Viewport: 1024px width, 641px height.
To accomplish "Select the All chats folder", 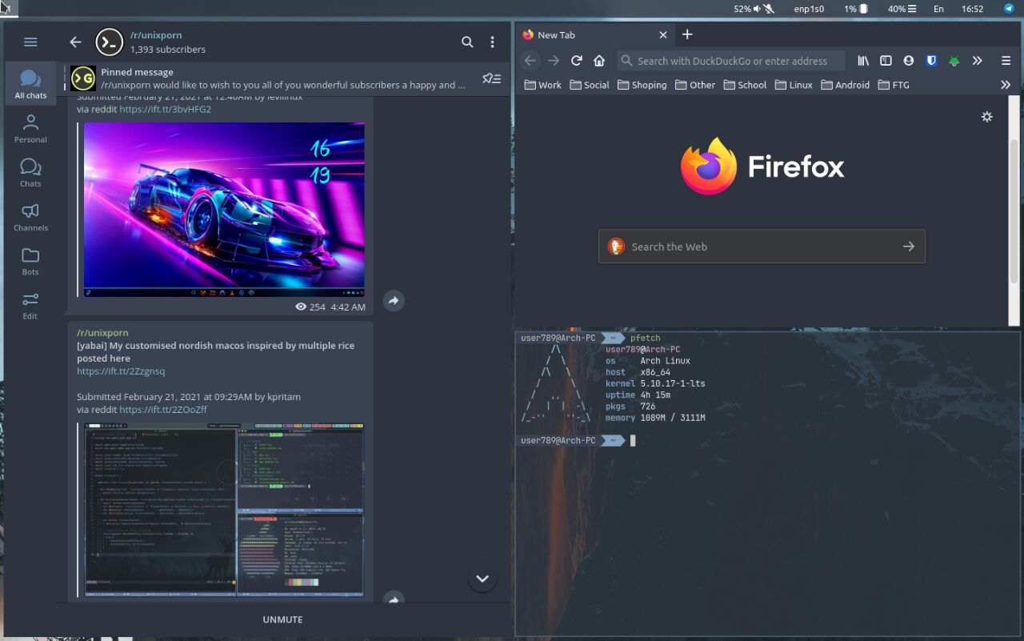I will coord(30,84).
